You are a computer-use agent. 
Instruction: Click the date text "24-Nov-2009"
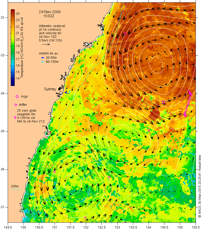click(x=49, y=12)
